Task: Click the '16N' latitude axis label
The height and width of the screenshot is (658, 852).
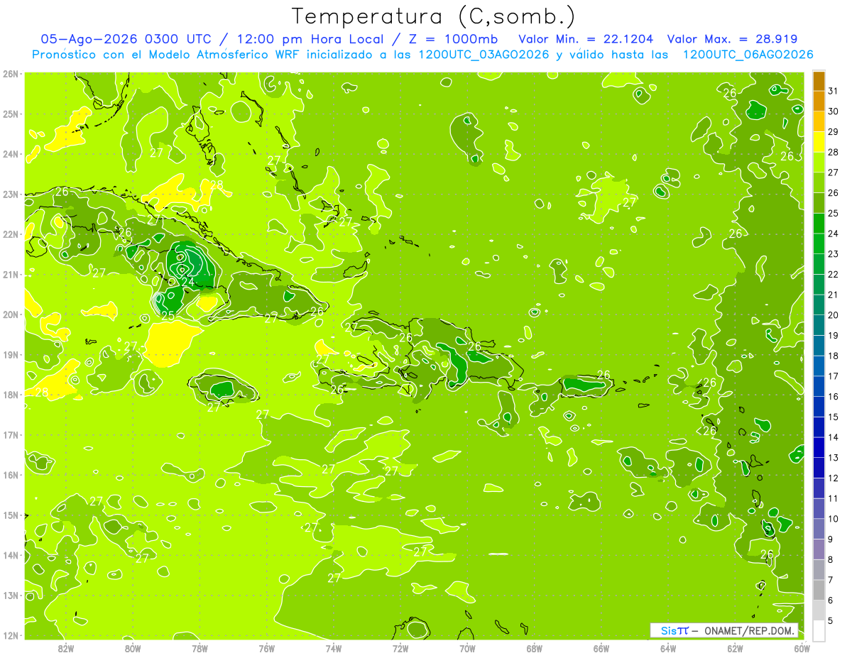Action: tap(11, 475)
